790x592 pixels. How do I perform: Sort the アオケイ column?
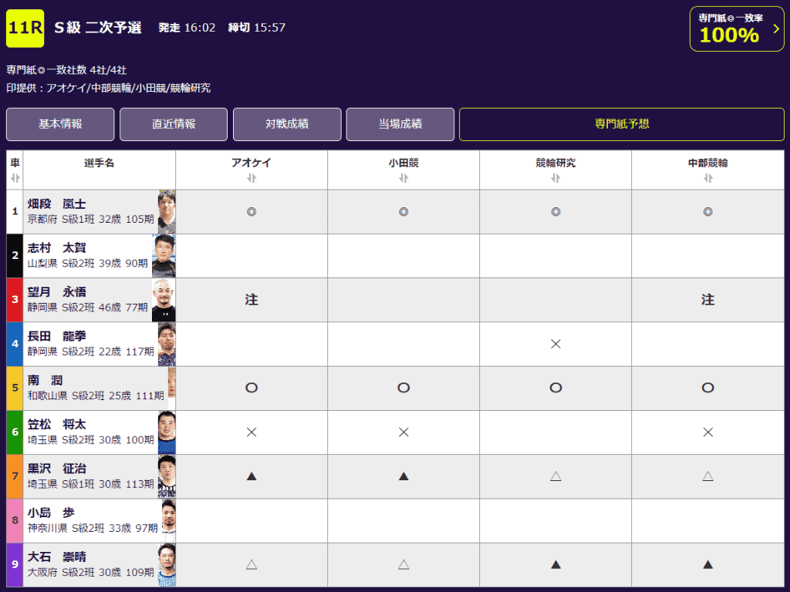tap(252, 178)
